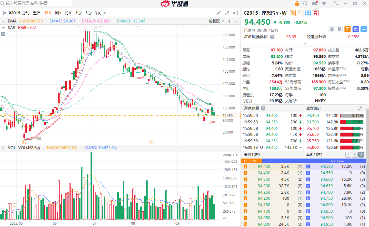Switch order book to 10 levels
The height and width of the screenshot is (227, 369).
pyautogui.click(x=362, y=154)
